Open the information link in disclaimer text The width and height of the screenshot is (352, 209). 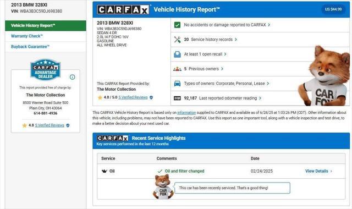click(186, 112)
